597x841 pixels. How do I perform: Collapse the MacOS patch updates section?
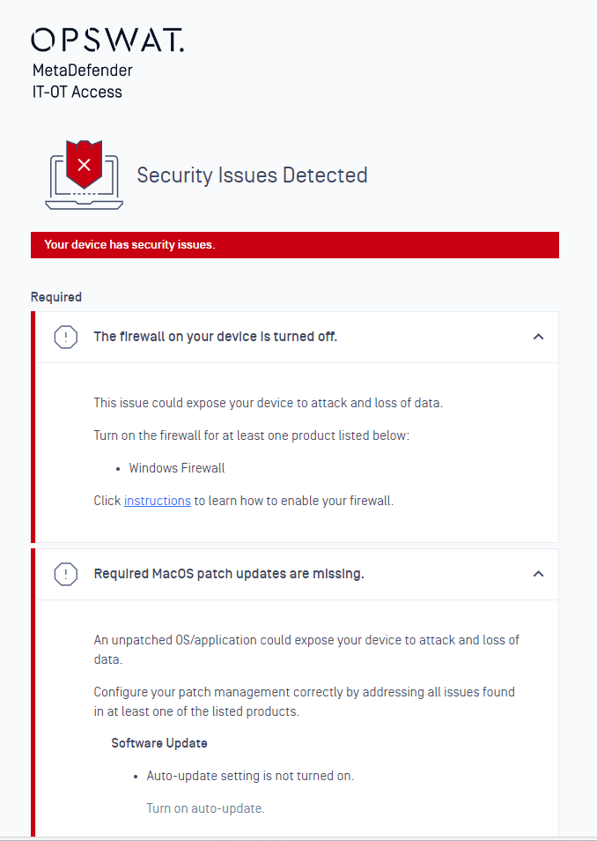(539, 574)
